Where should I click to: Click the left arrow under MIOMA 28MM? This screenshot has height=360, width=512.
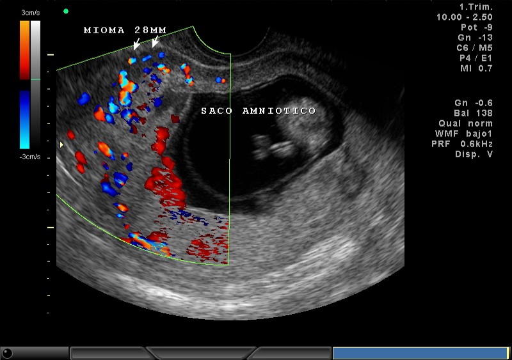(136, 43)
